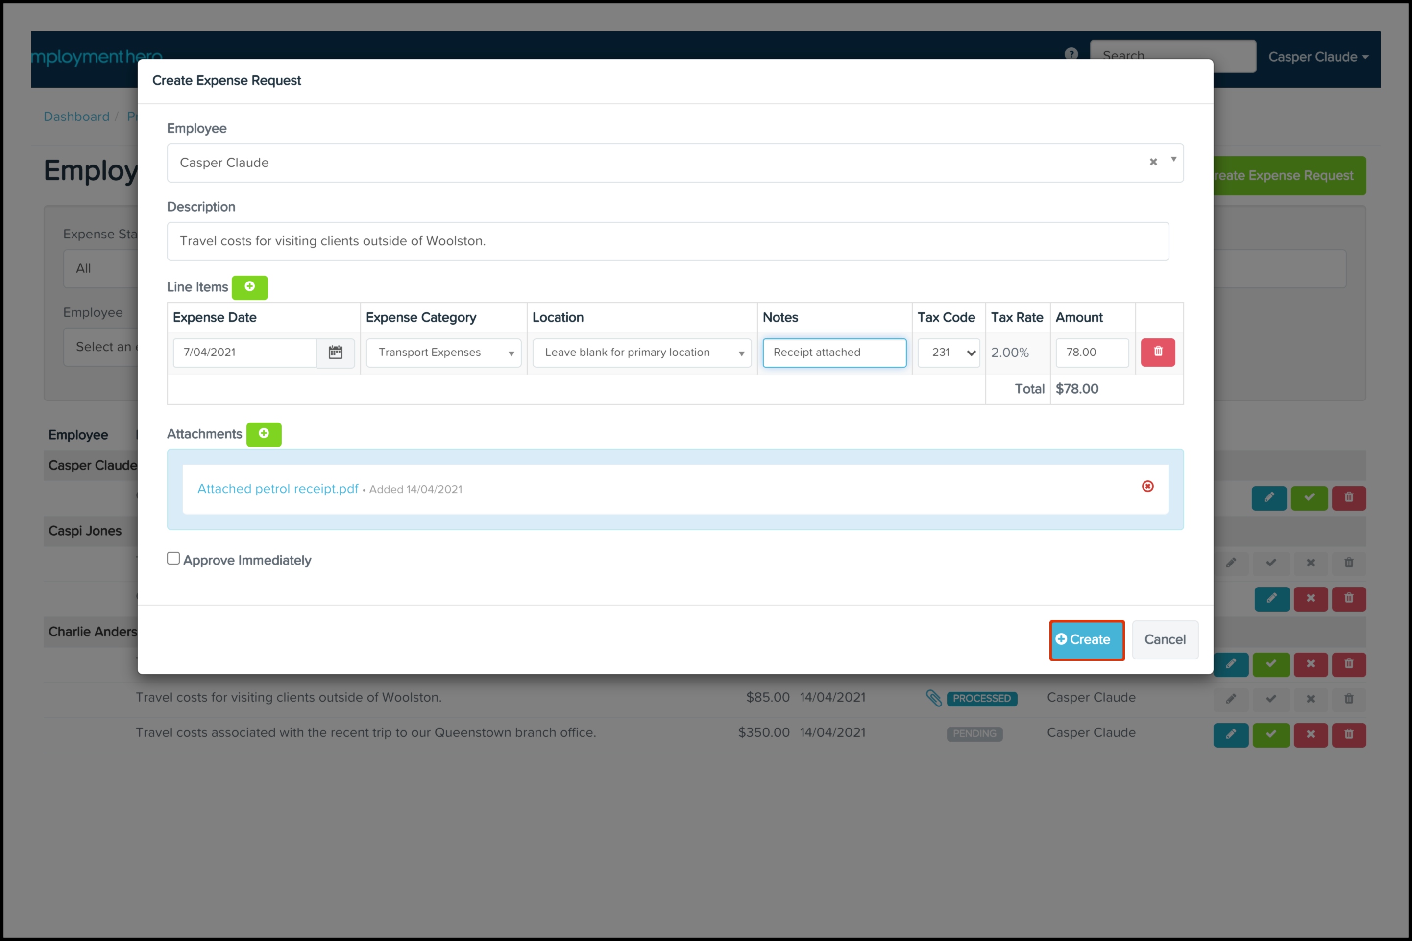Expand the Employee selector dropdown arrow
This screenshot has width=1412, height=941.
click(1173, 159)
